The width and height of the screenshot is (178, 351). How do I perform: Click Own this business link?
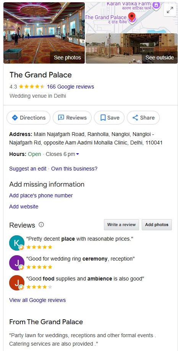74,169
